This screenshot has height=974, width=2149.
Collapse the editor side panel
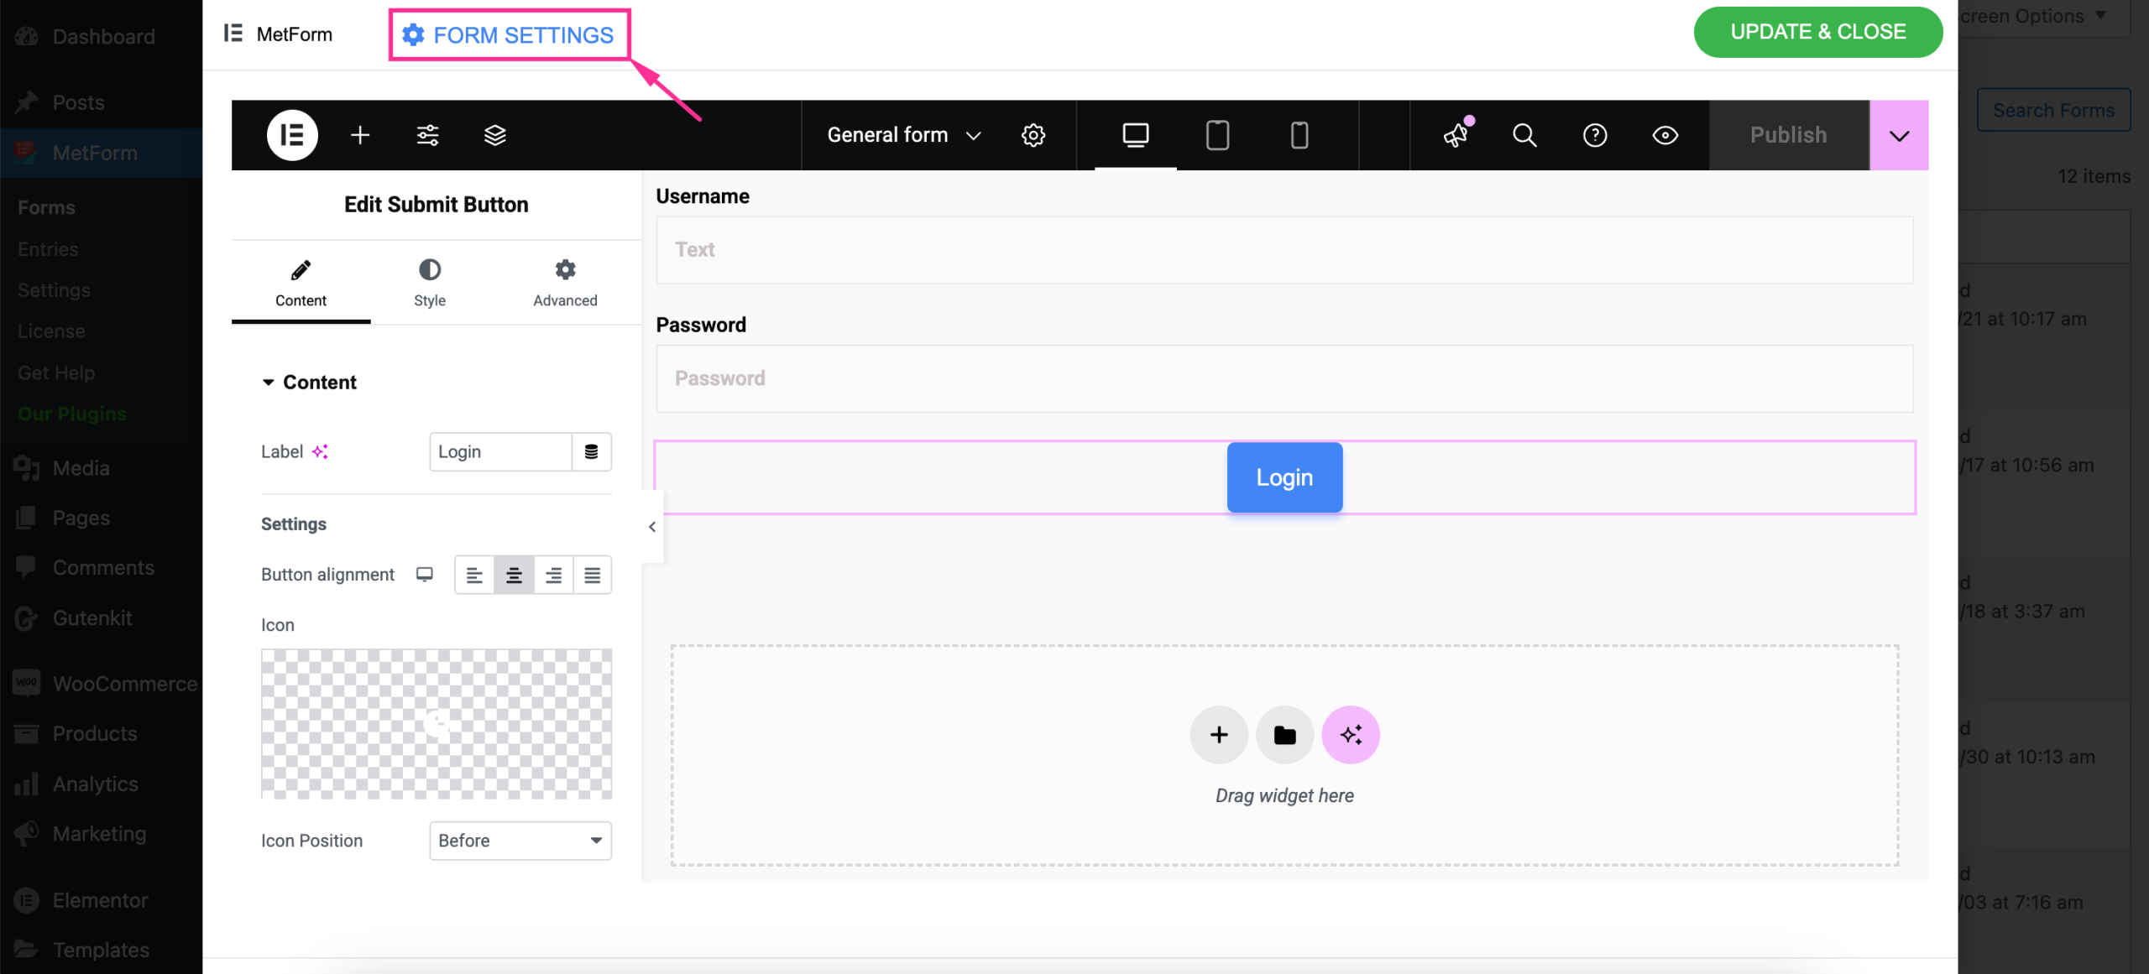coord(652,527)
